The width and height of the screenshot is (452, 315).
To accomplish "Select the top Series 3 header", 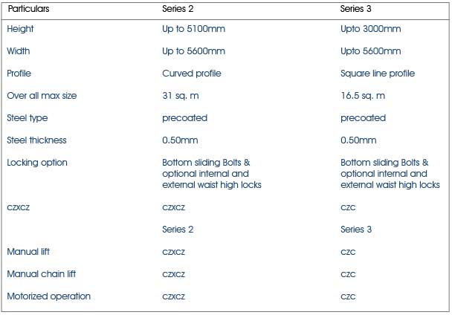I will (x=355, y=9).
